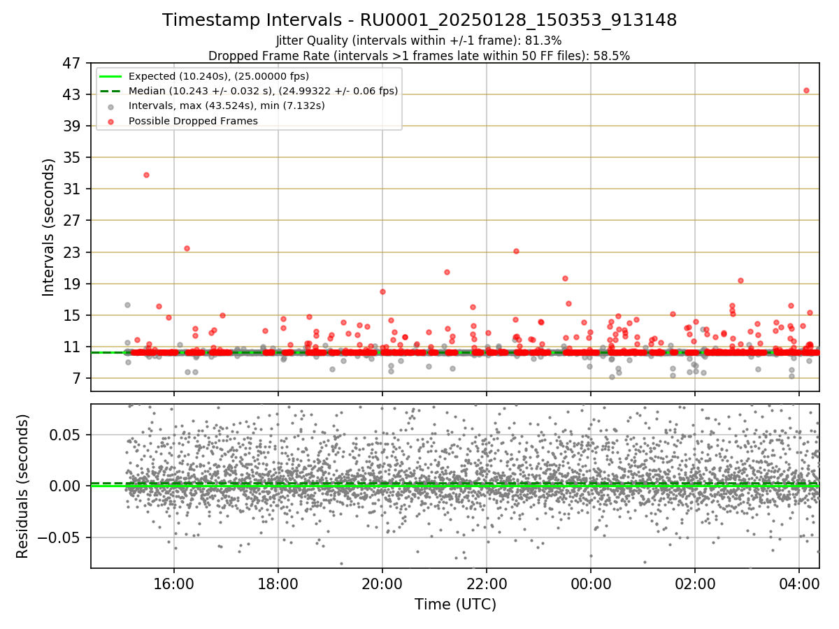
Task: Click the 43 y-axis tick label
Action: pos(72,94)
